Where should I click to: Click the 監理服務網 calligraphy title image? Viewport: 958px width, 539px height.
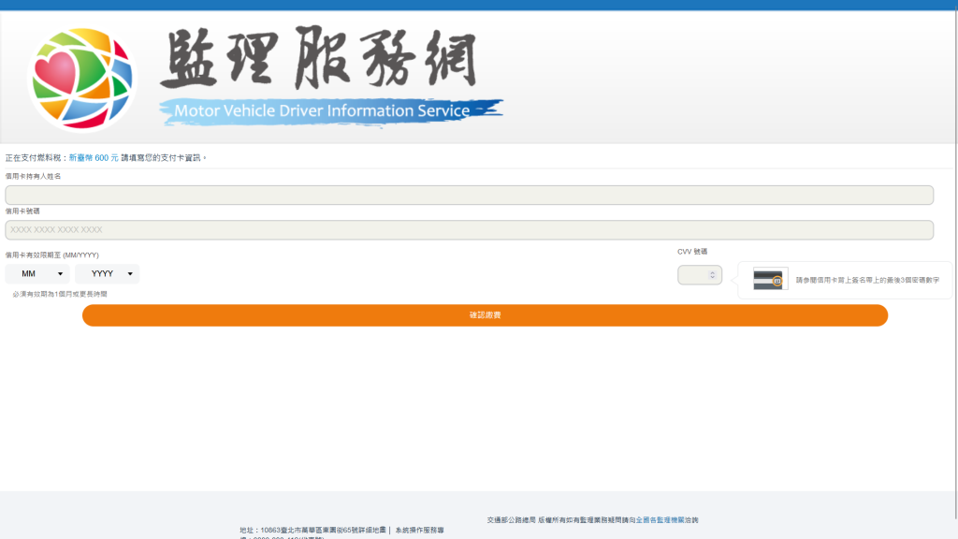(x=318, y=60)
